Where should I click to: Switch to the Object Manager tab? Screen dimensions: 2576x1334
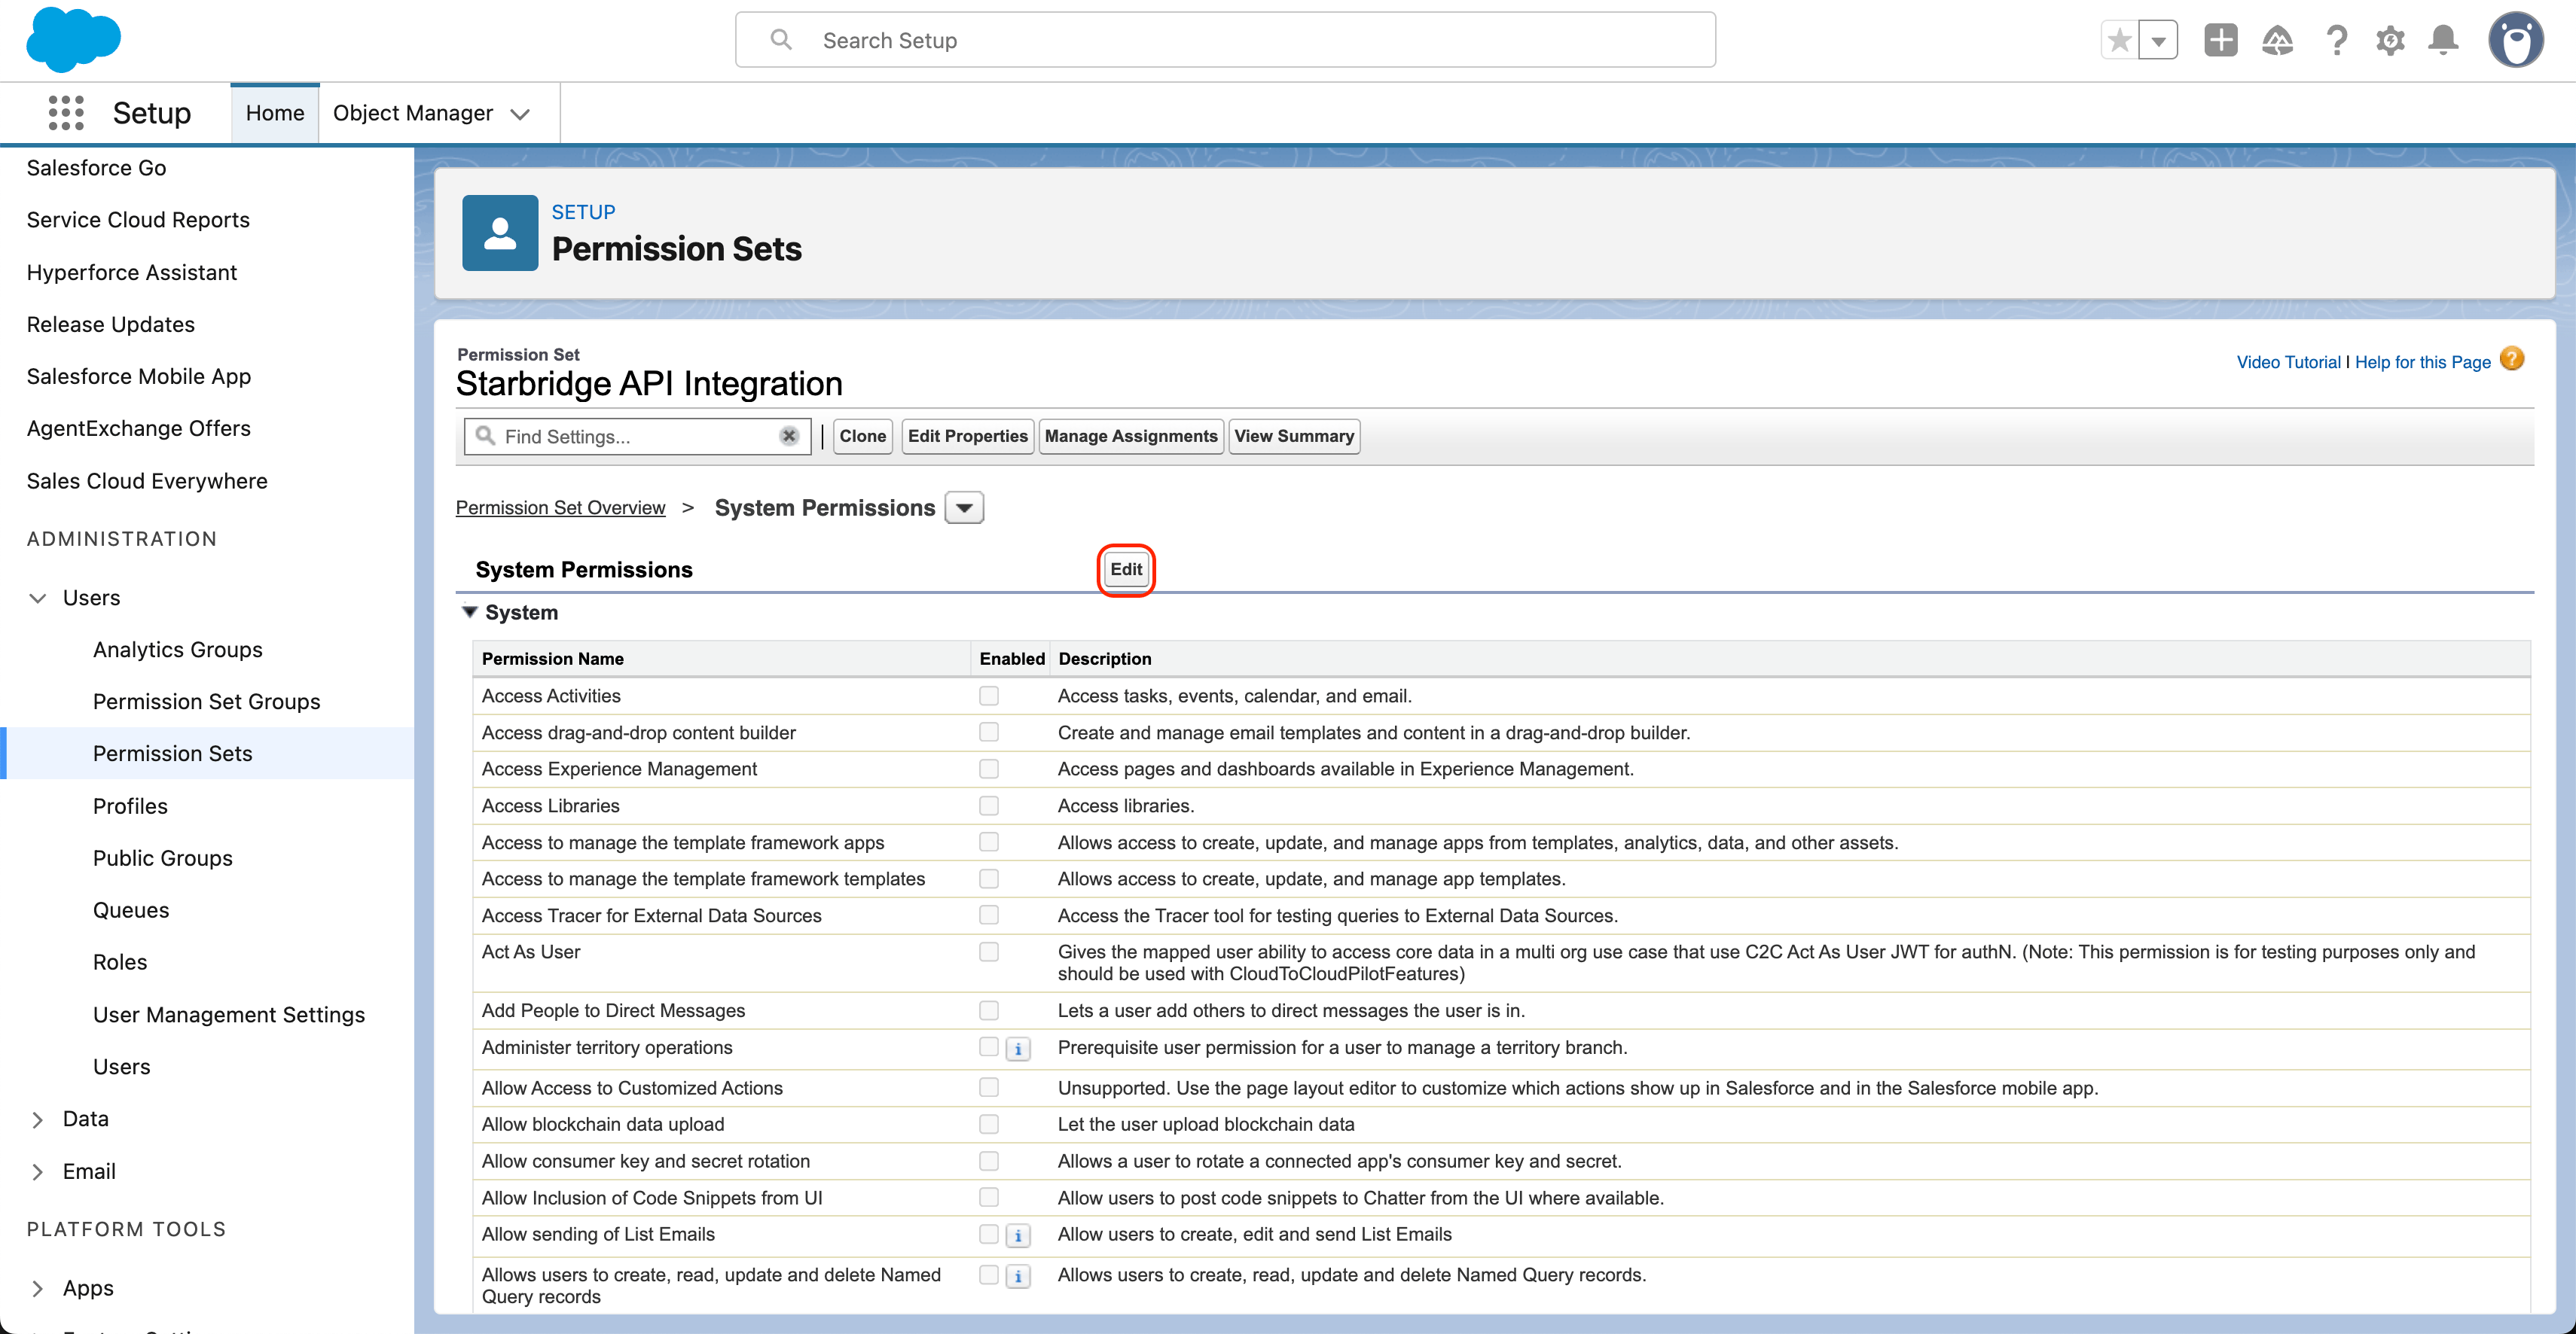(x=413, y=113)
